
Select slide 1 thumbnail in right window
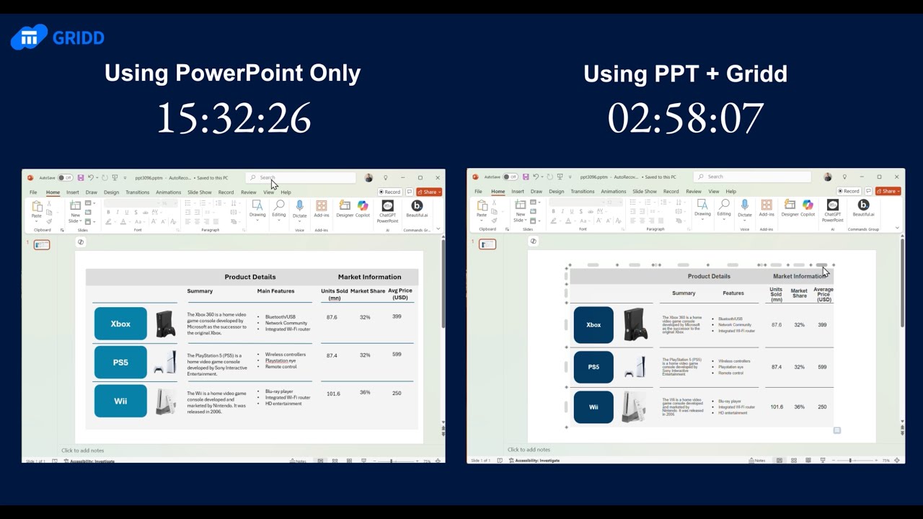tap(487, 244)
